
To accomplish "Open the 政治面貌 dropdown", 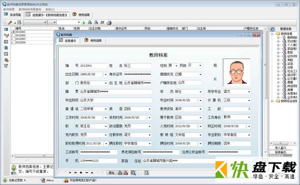I will [149, 126].
